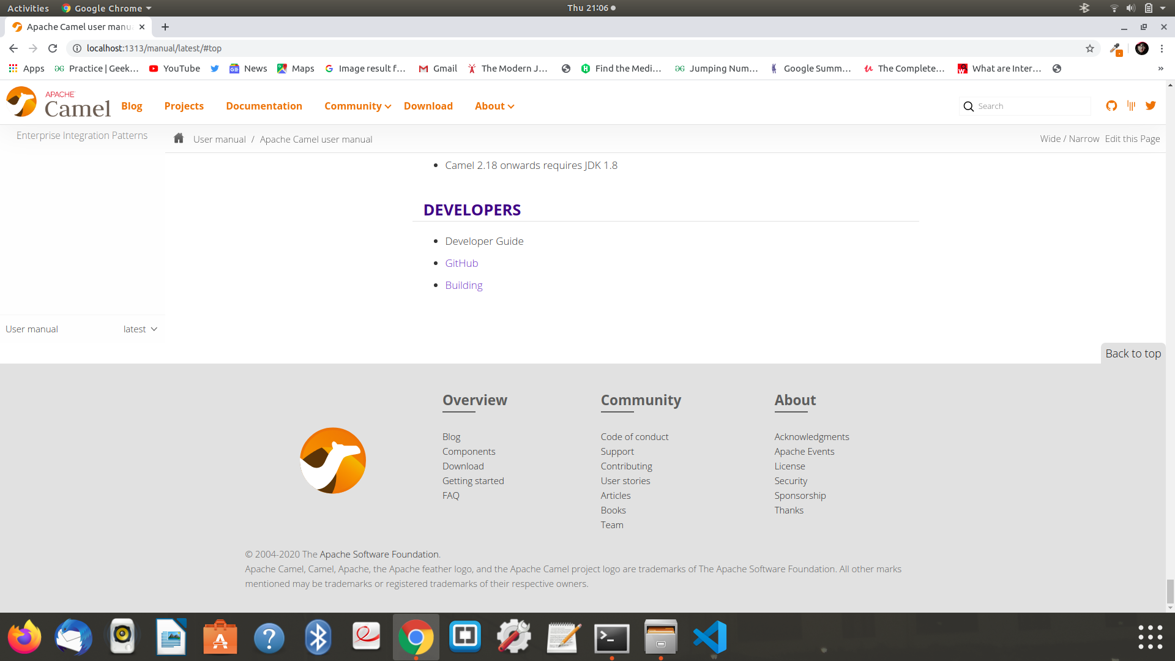This screenshot has height=661, width=1175.
Task: Open the Developer Guide link
Action: point(484,241)
